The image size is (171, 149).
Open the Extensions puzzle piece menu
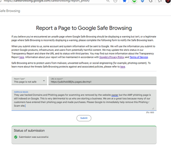(x=151, y=1)
